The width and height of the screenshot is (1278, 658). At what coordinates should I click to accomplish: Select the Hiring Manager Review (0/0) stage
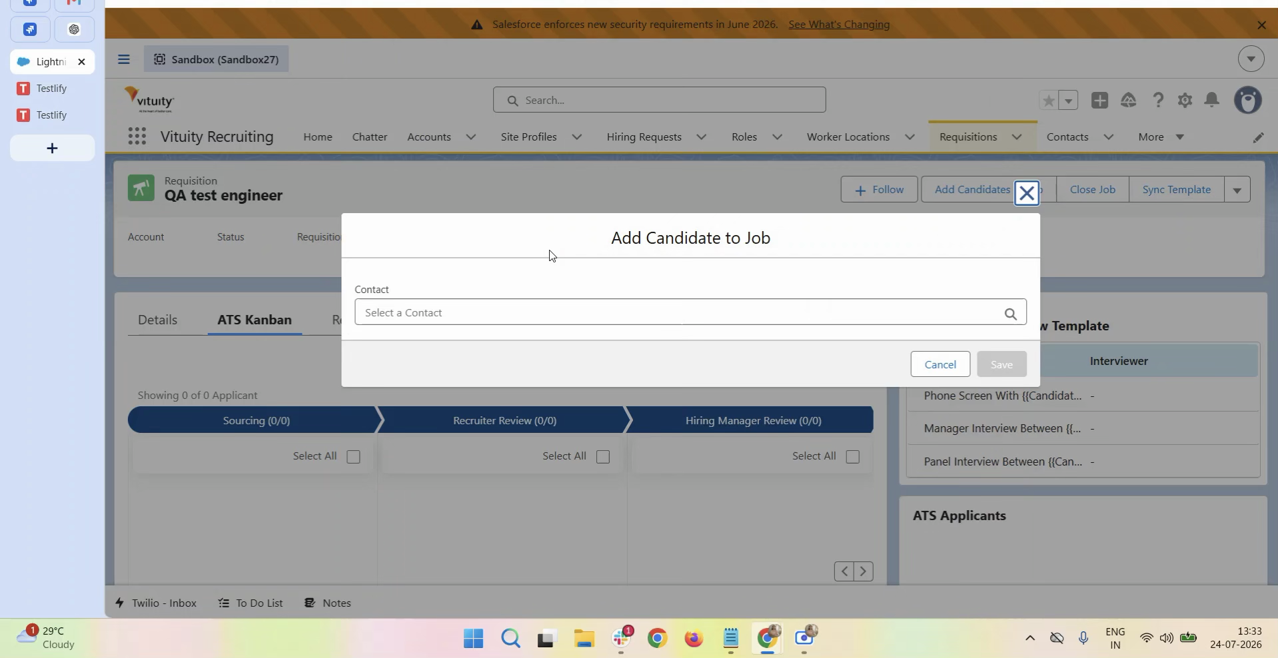(753, 420)
